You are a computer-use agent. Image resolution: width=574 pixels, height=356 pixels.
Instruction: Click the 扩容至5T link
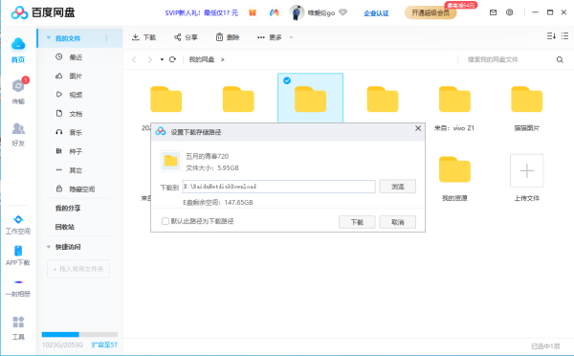tap(104, 345)
